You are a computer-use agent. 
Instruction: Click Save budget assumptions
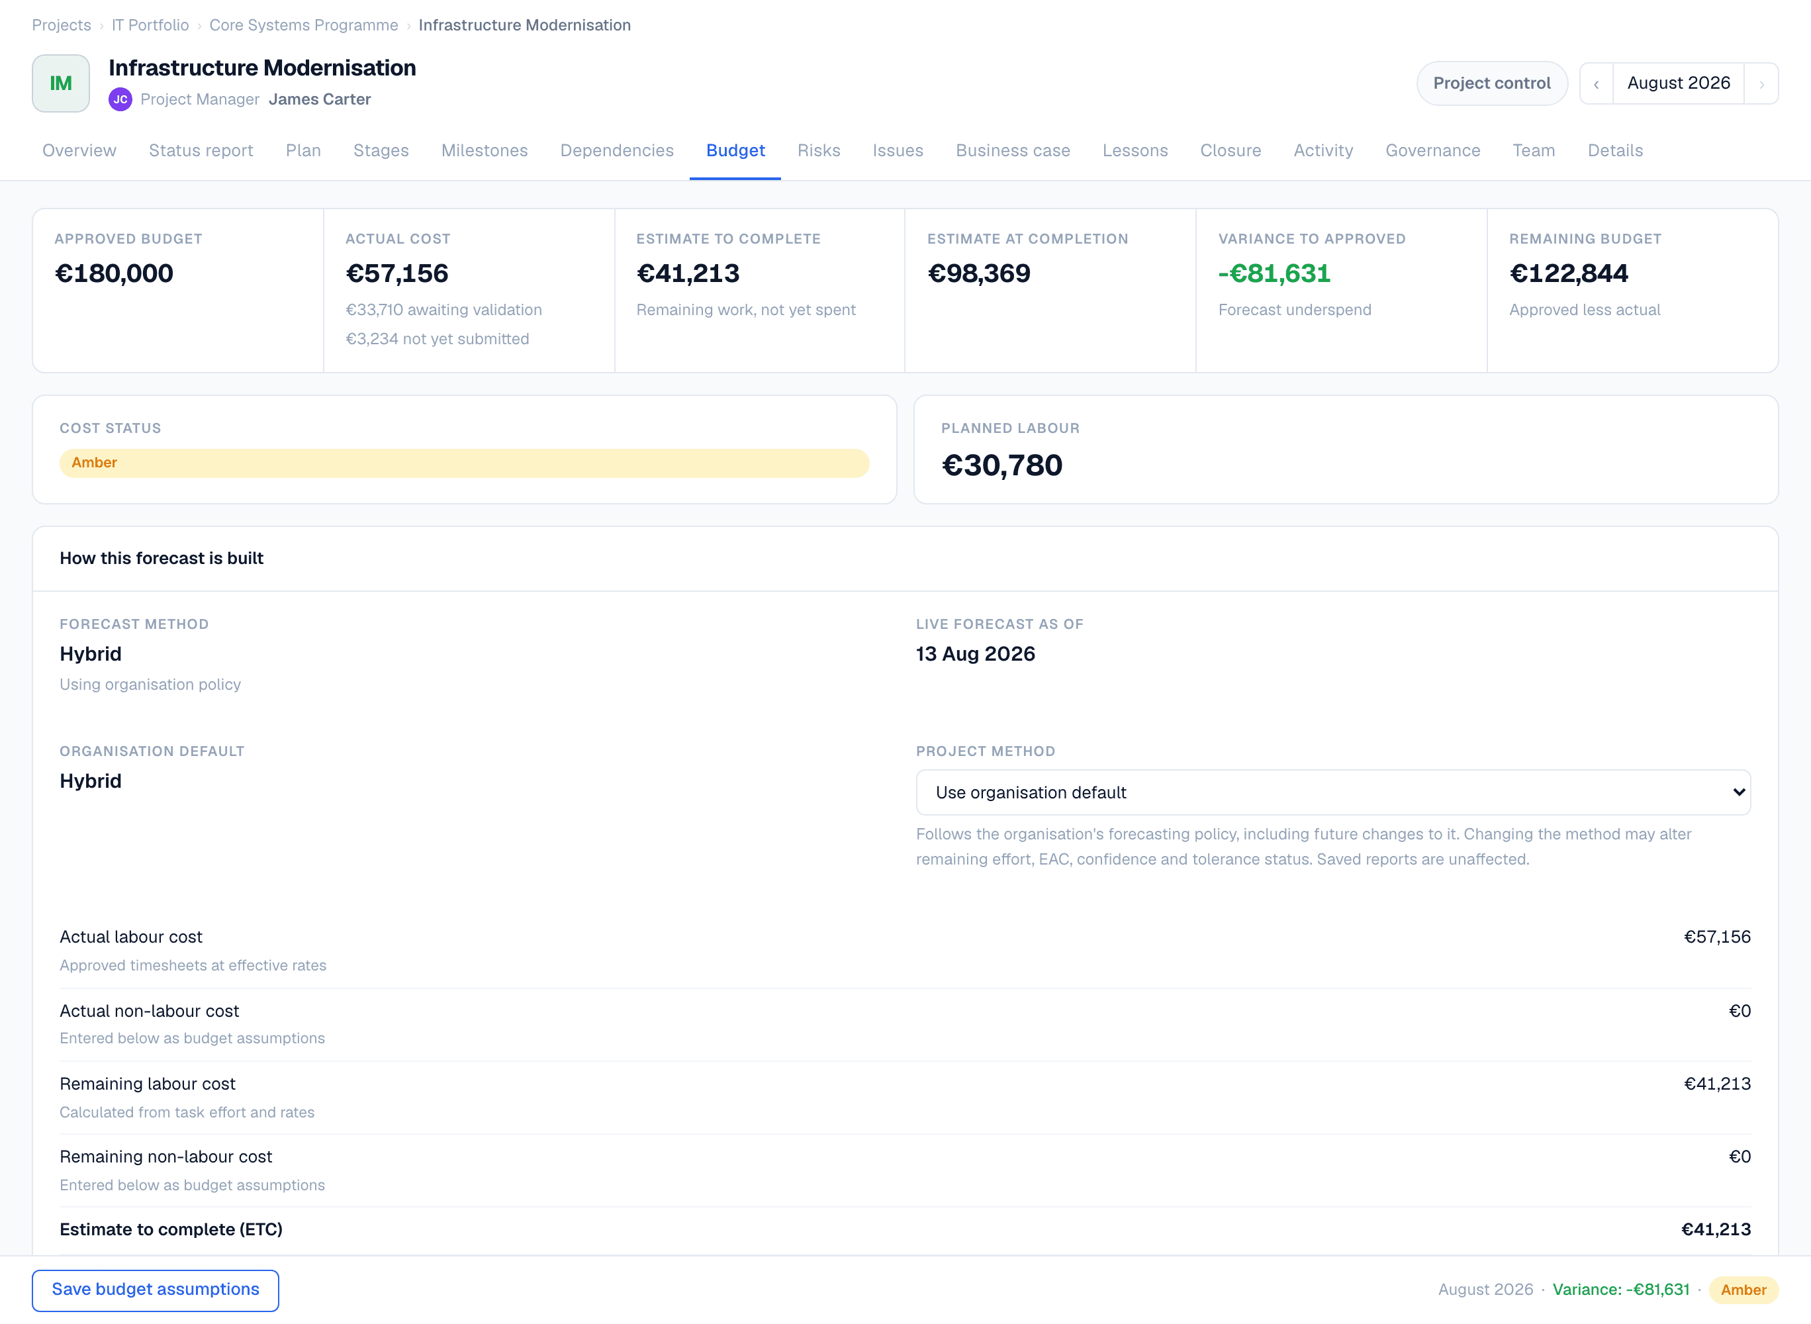point(156,1290)
